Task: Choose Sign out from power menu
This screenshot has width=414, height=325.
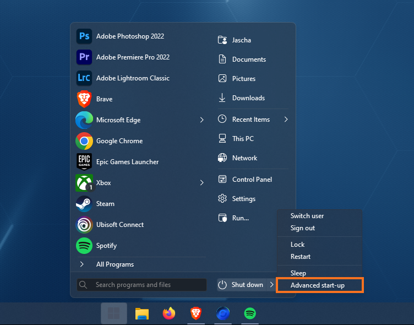Action: pos(303,228)
